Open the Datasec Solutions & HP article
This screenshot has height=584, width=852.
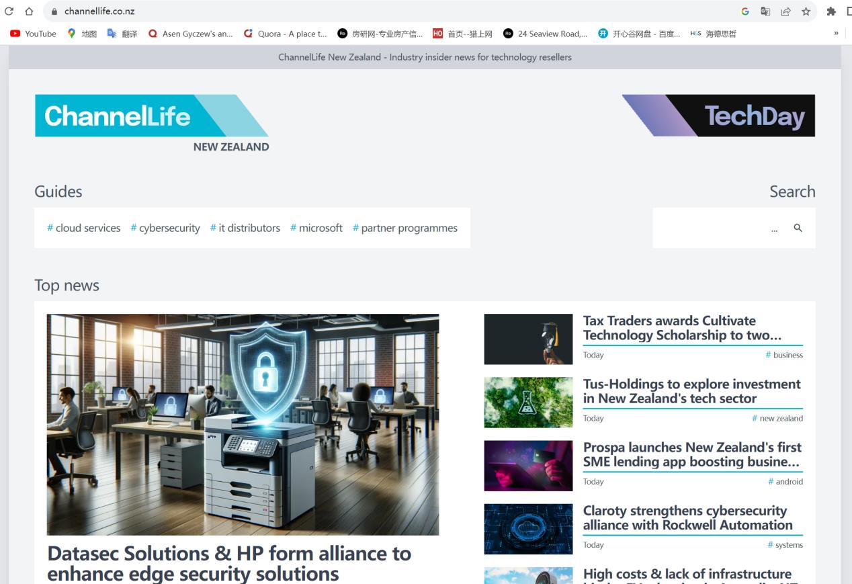[228, 563]
